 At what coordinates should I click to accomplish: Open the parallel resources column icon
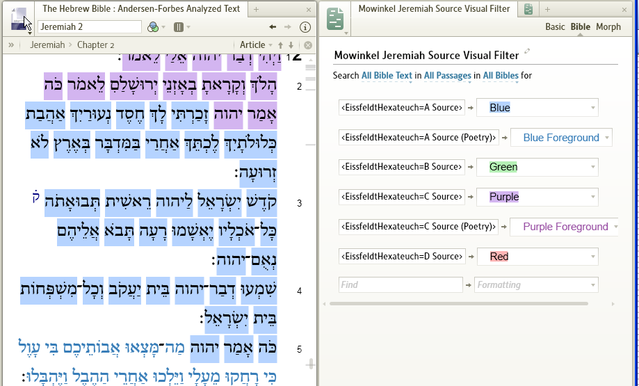tap(179, 27)
